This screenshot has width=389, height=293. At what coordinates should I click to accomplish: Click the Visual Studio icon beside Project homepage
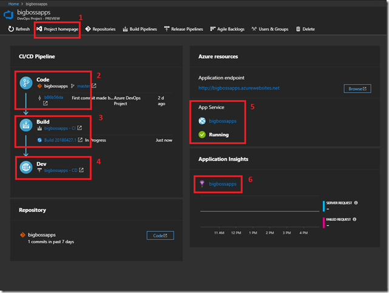pos(39,29)
